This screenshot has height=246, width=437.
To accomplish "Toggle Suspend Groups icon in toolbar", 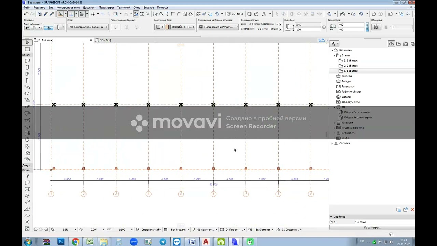I will [136, 14].
